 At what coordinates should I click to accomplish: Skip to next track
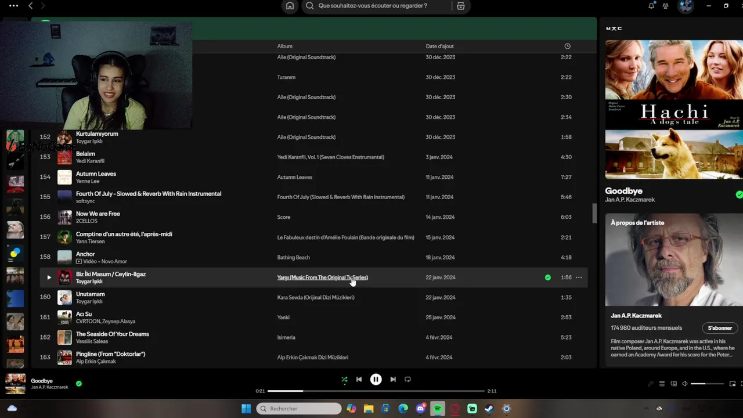point(393,379)
